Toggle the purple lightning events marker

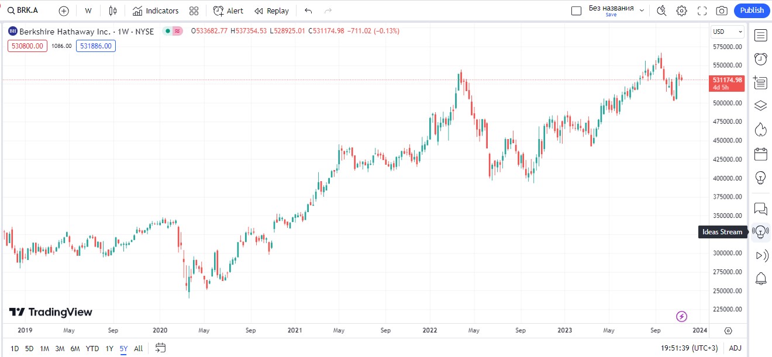(x=682, y=316)
